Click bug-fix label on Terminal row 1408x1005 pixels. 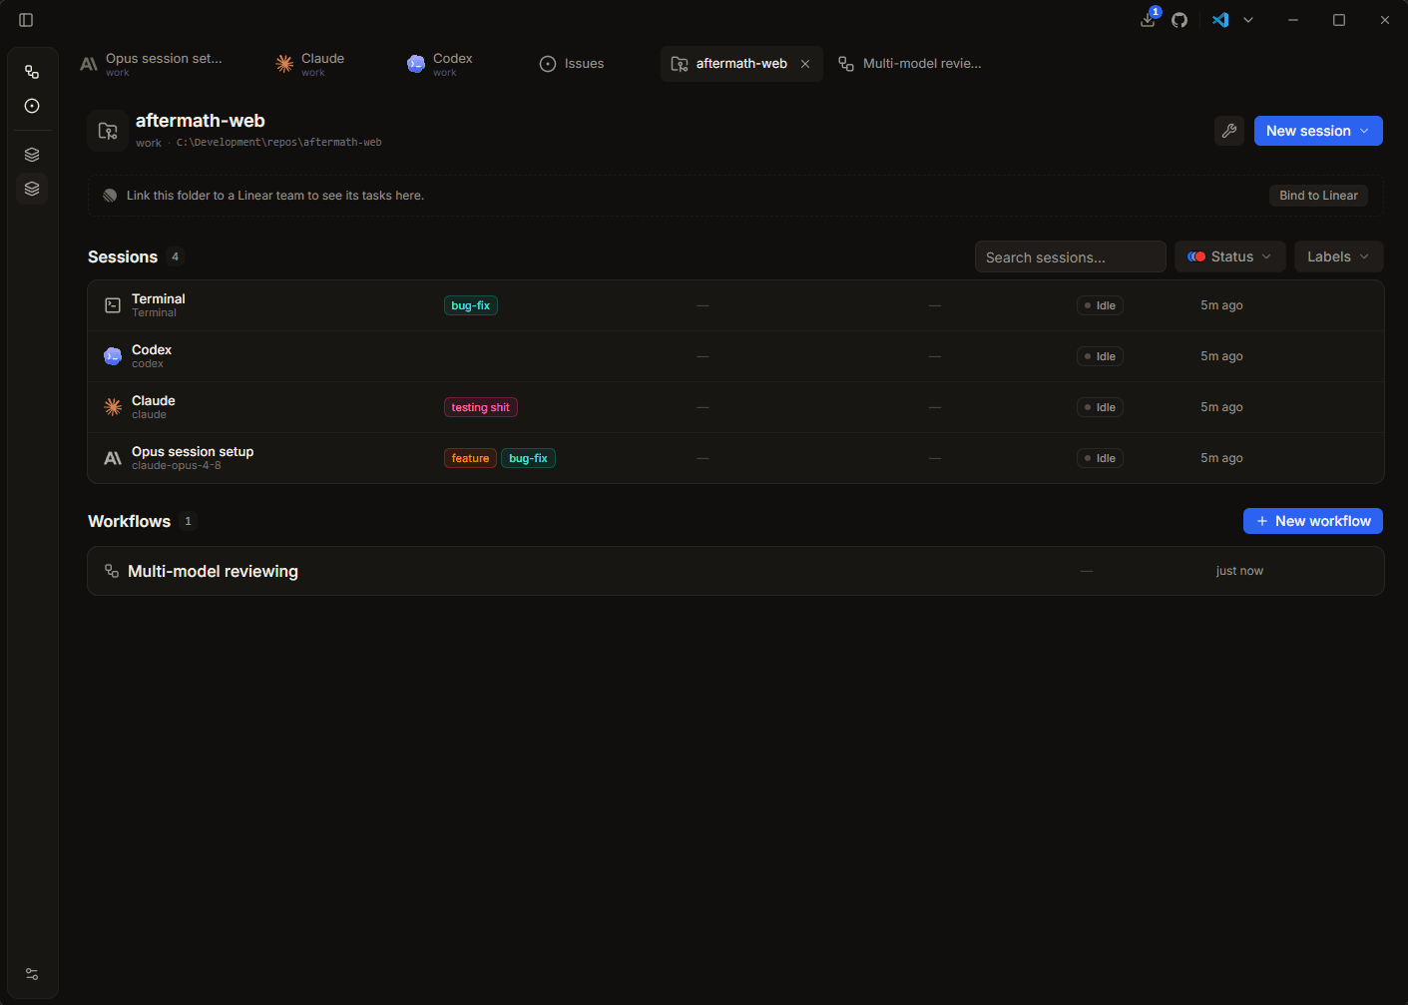point(471,305)
